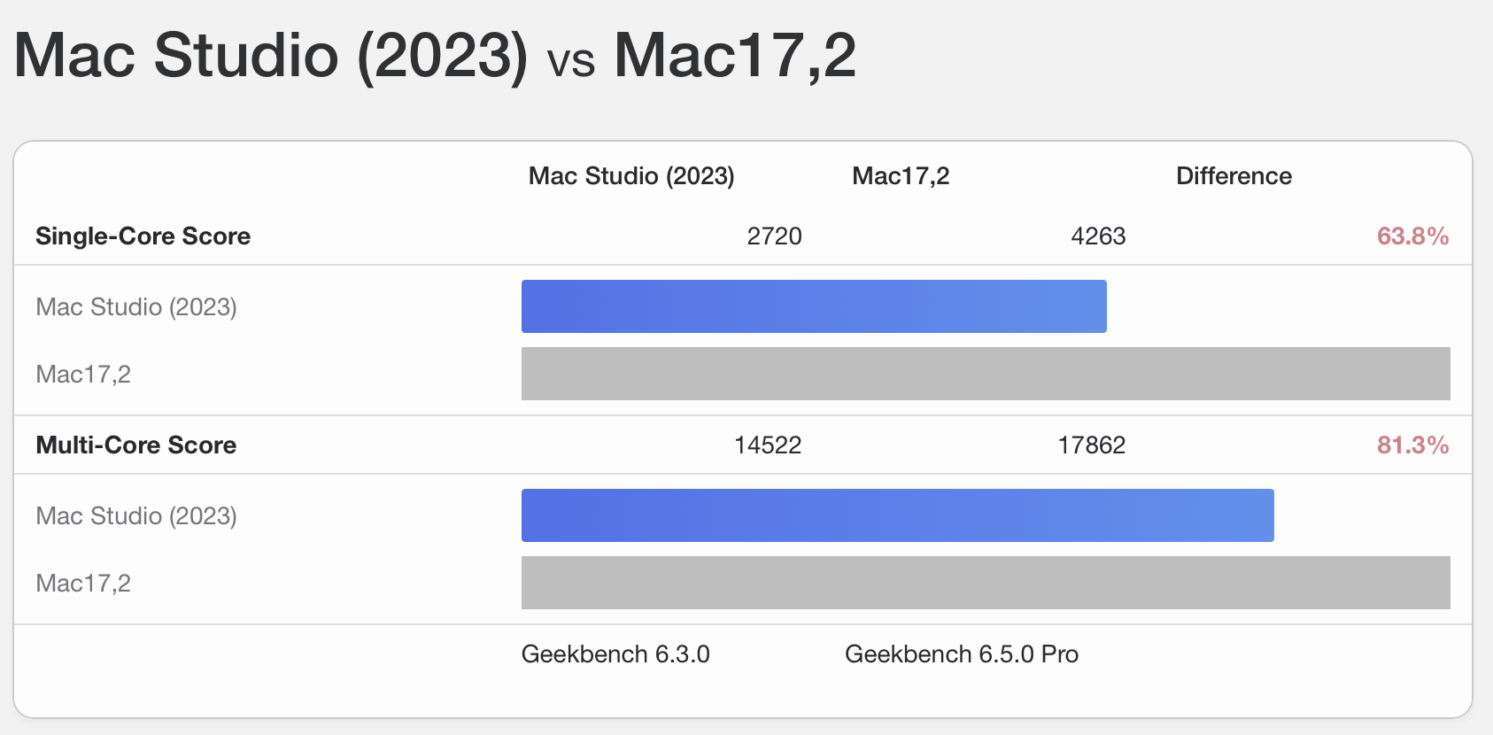Click the Mac Studio (2023) label under Multi-Core
The height and width of the screenshot is (735, 1493).
[136, 516]
